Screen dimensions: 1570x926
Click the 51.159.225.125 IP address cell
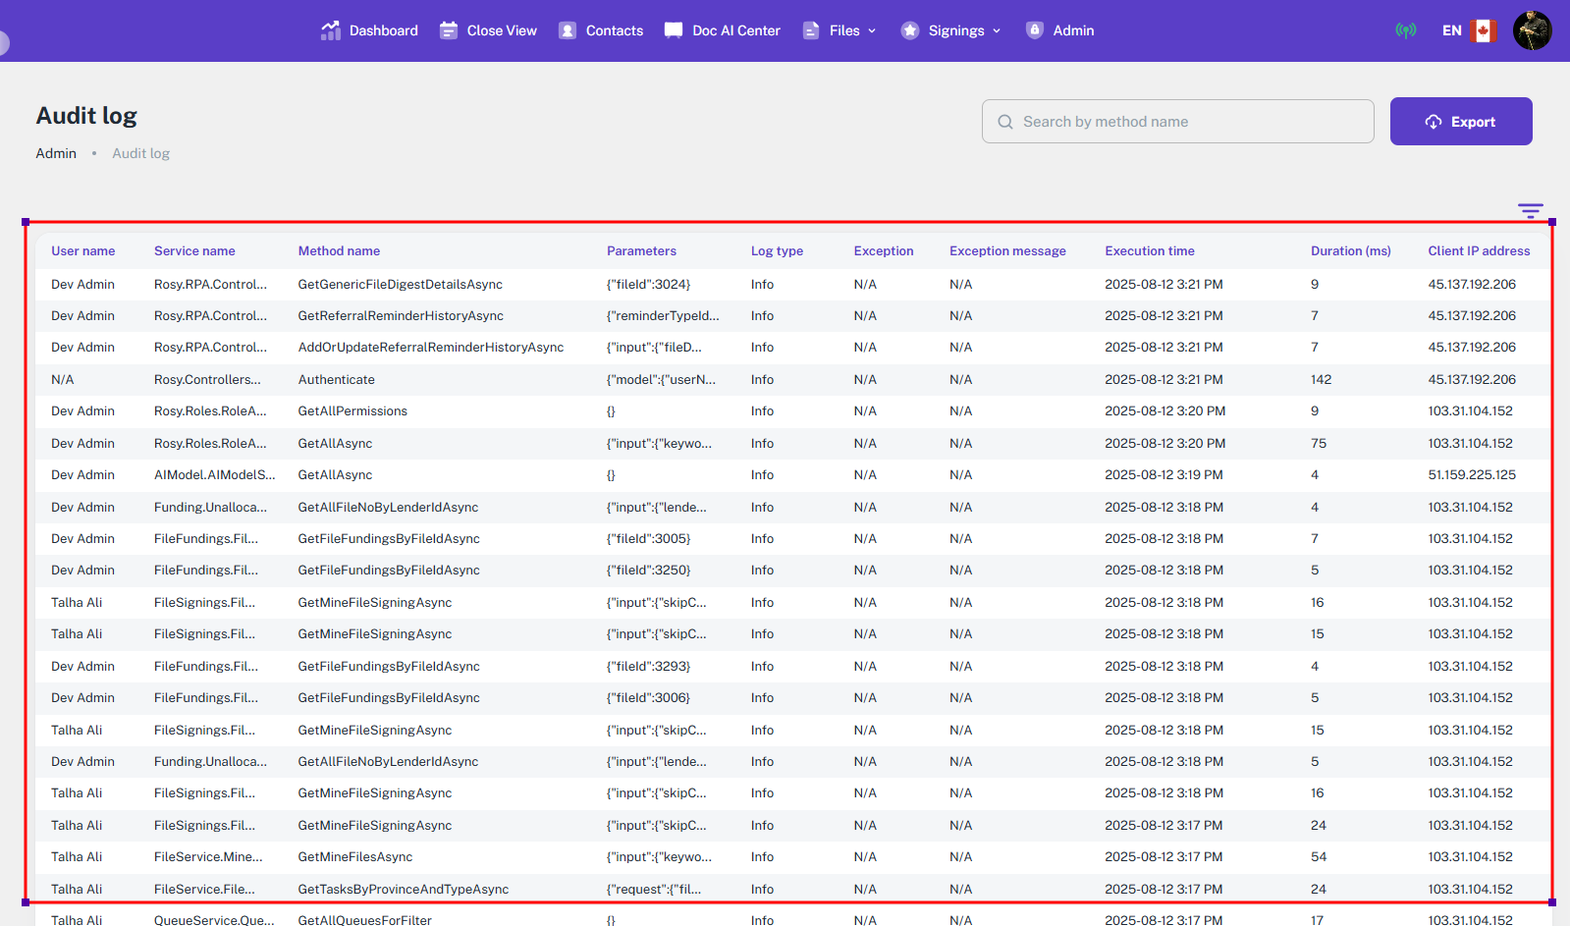click(1472, 475)
